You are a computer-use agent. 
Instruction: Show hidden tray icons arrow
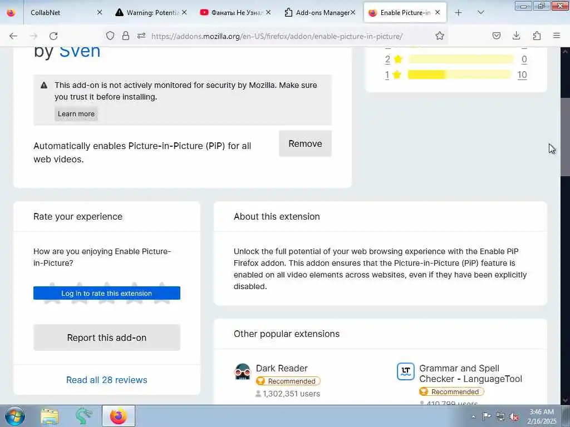click(473, 416)
